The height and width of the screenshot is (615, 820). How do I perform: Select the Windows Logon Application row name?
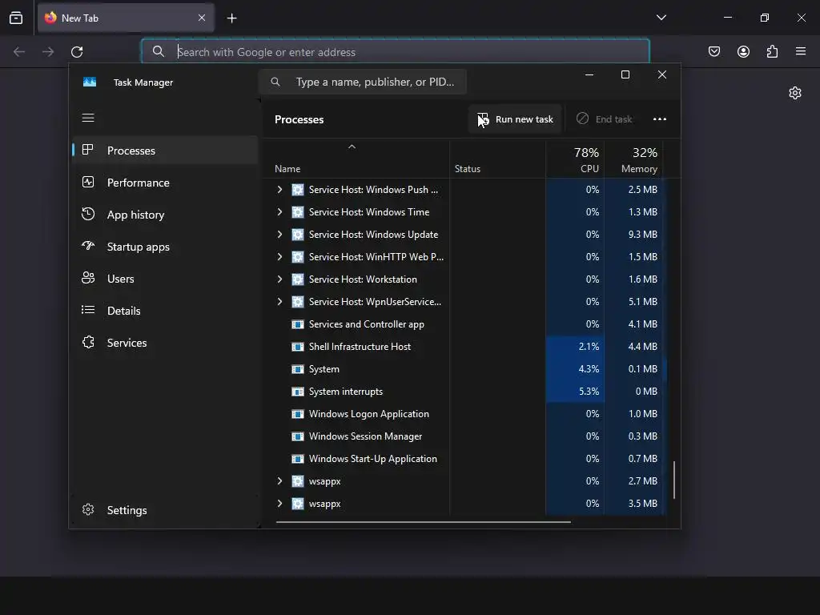368,414
